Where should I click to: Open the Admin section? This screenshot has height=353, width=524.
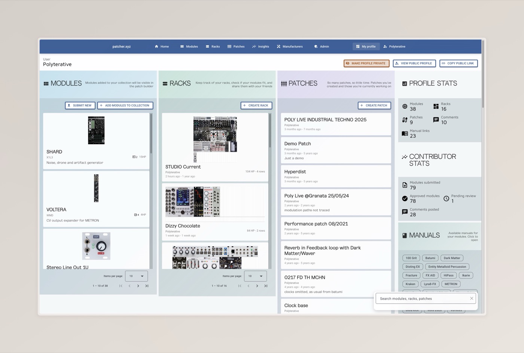point(322,47)
